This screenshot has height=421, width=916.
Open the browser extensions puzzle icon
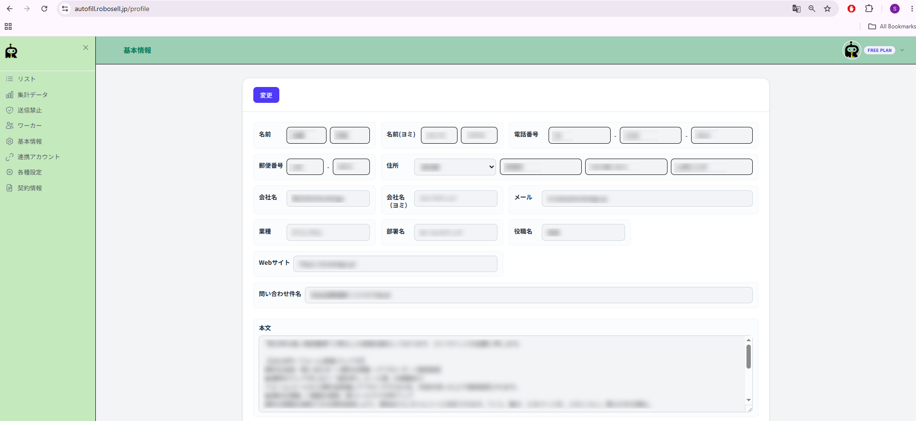point(869,9)
